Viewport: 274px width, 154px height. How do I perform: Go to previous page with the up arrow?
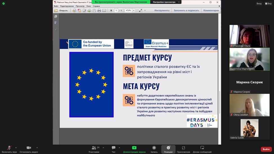coord(111,10)
